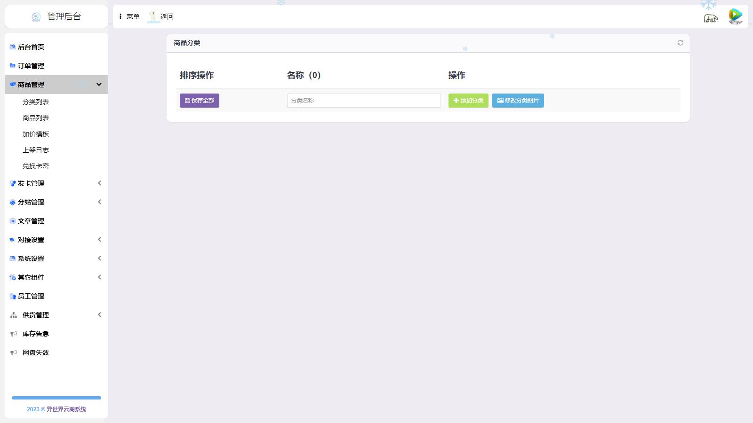Image resolution: width=753 pixels, height=423 pixels.
Task: Click the 商品管理 sidebar icon
Action: (x=13, y=85)
